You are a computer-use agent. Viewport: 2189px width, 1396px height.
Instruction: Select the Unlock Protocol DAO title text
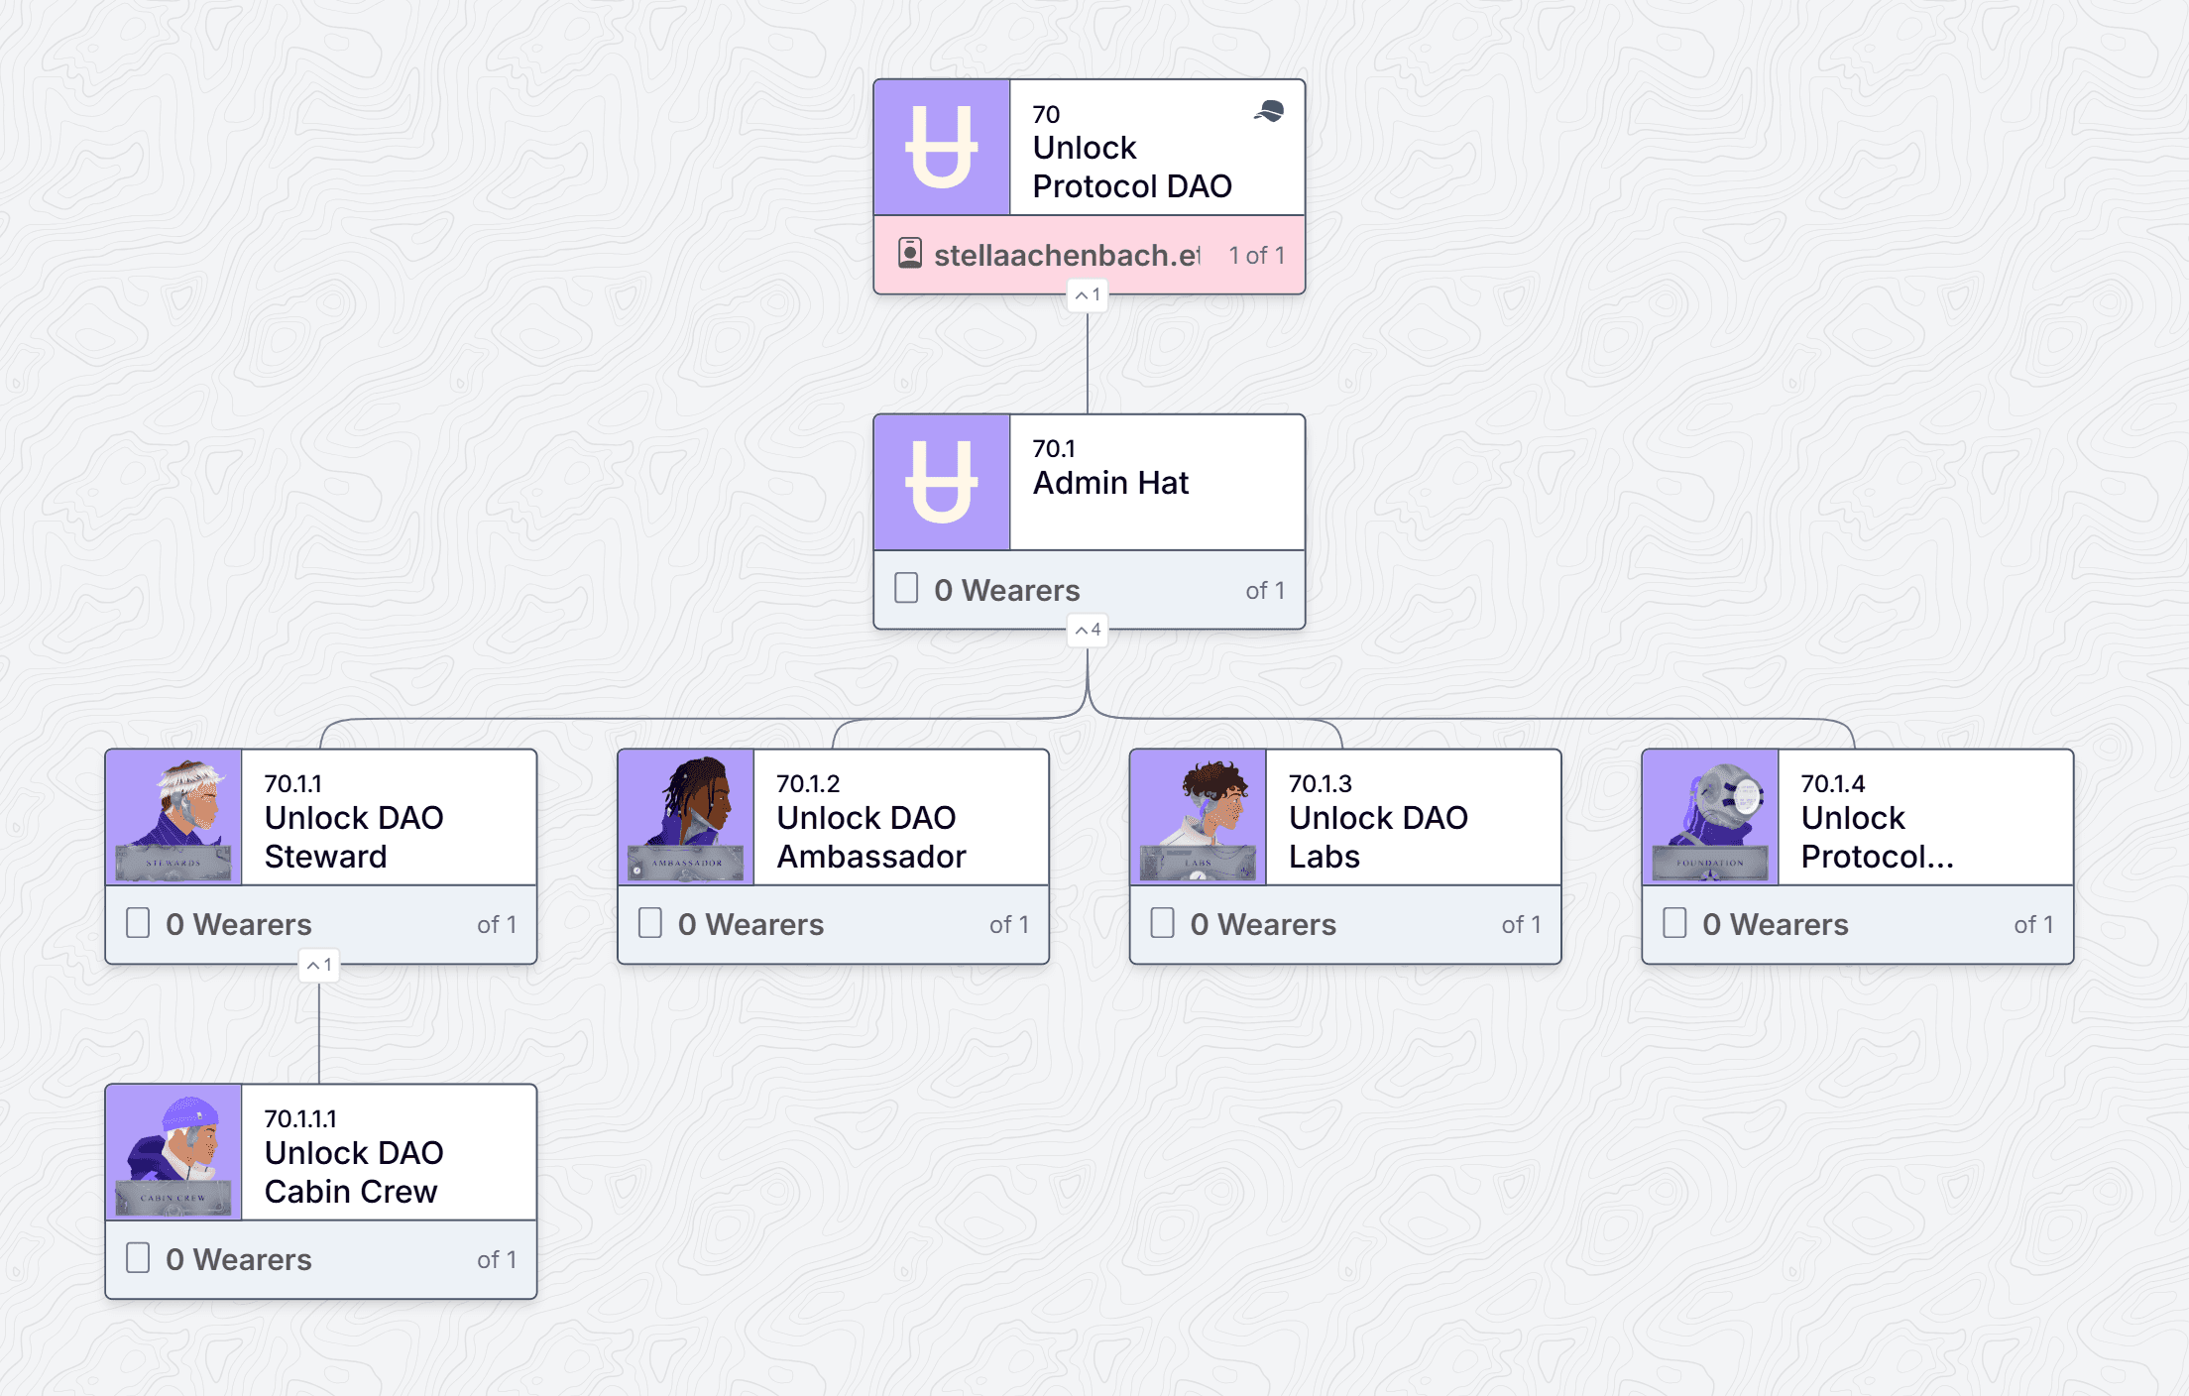click(x=1132, y=167)
